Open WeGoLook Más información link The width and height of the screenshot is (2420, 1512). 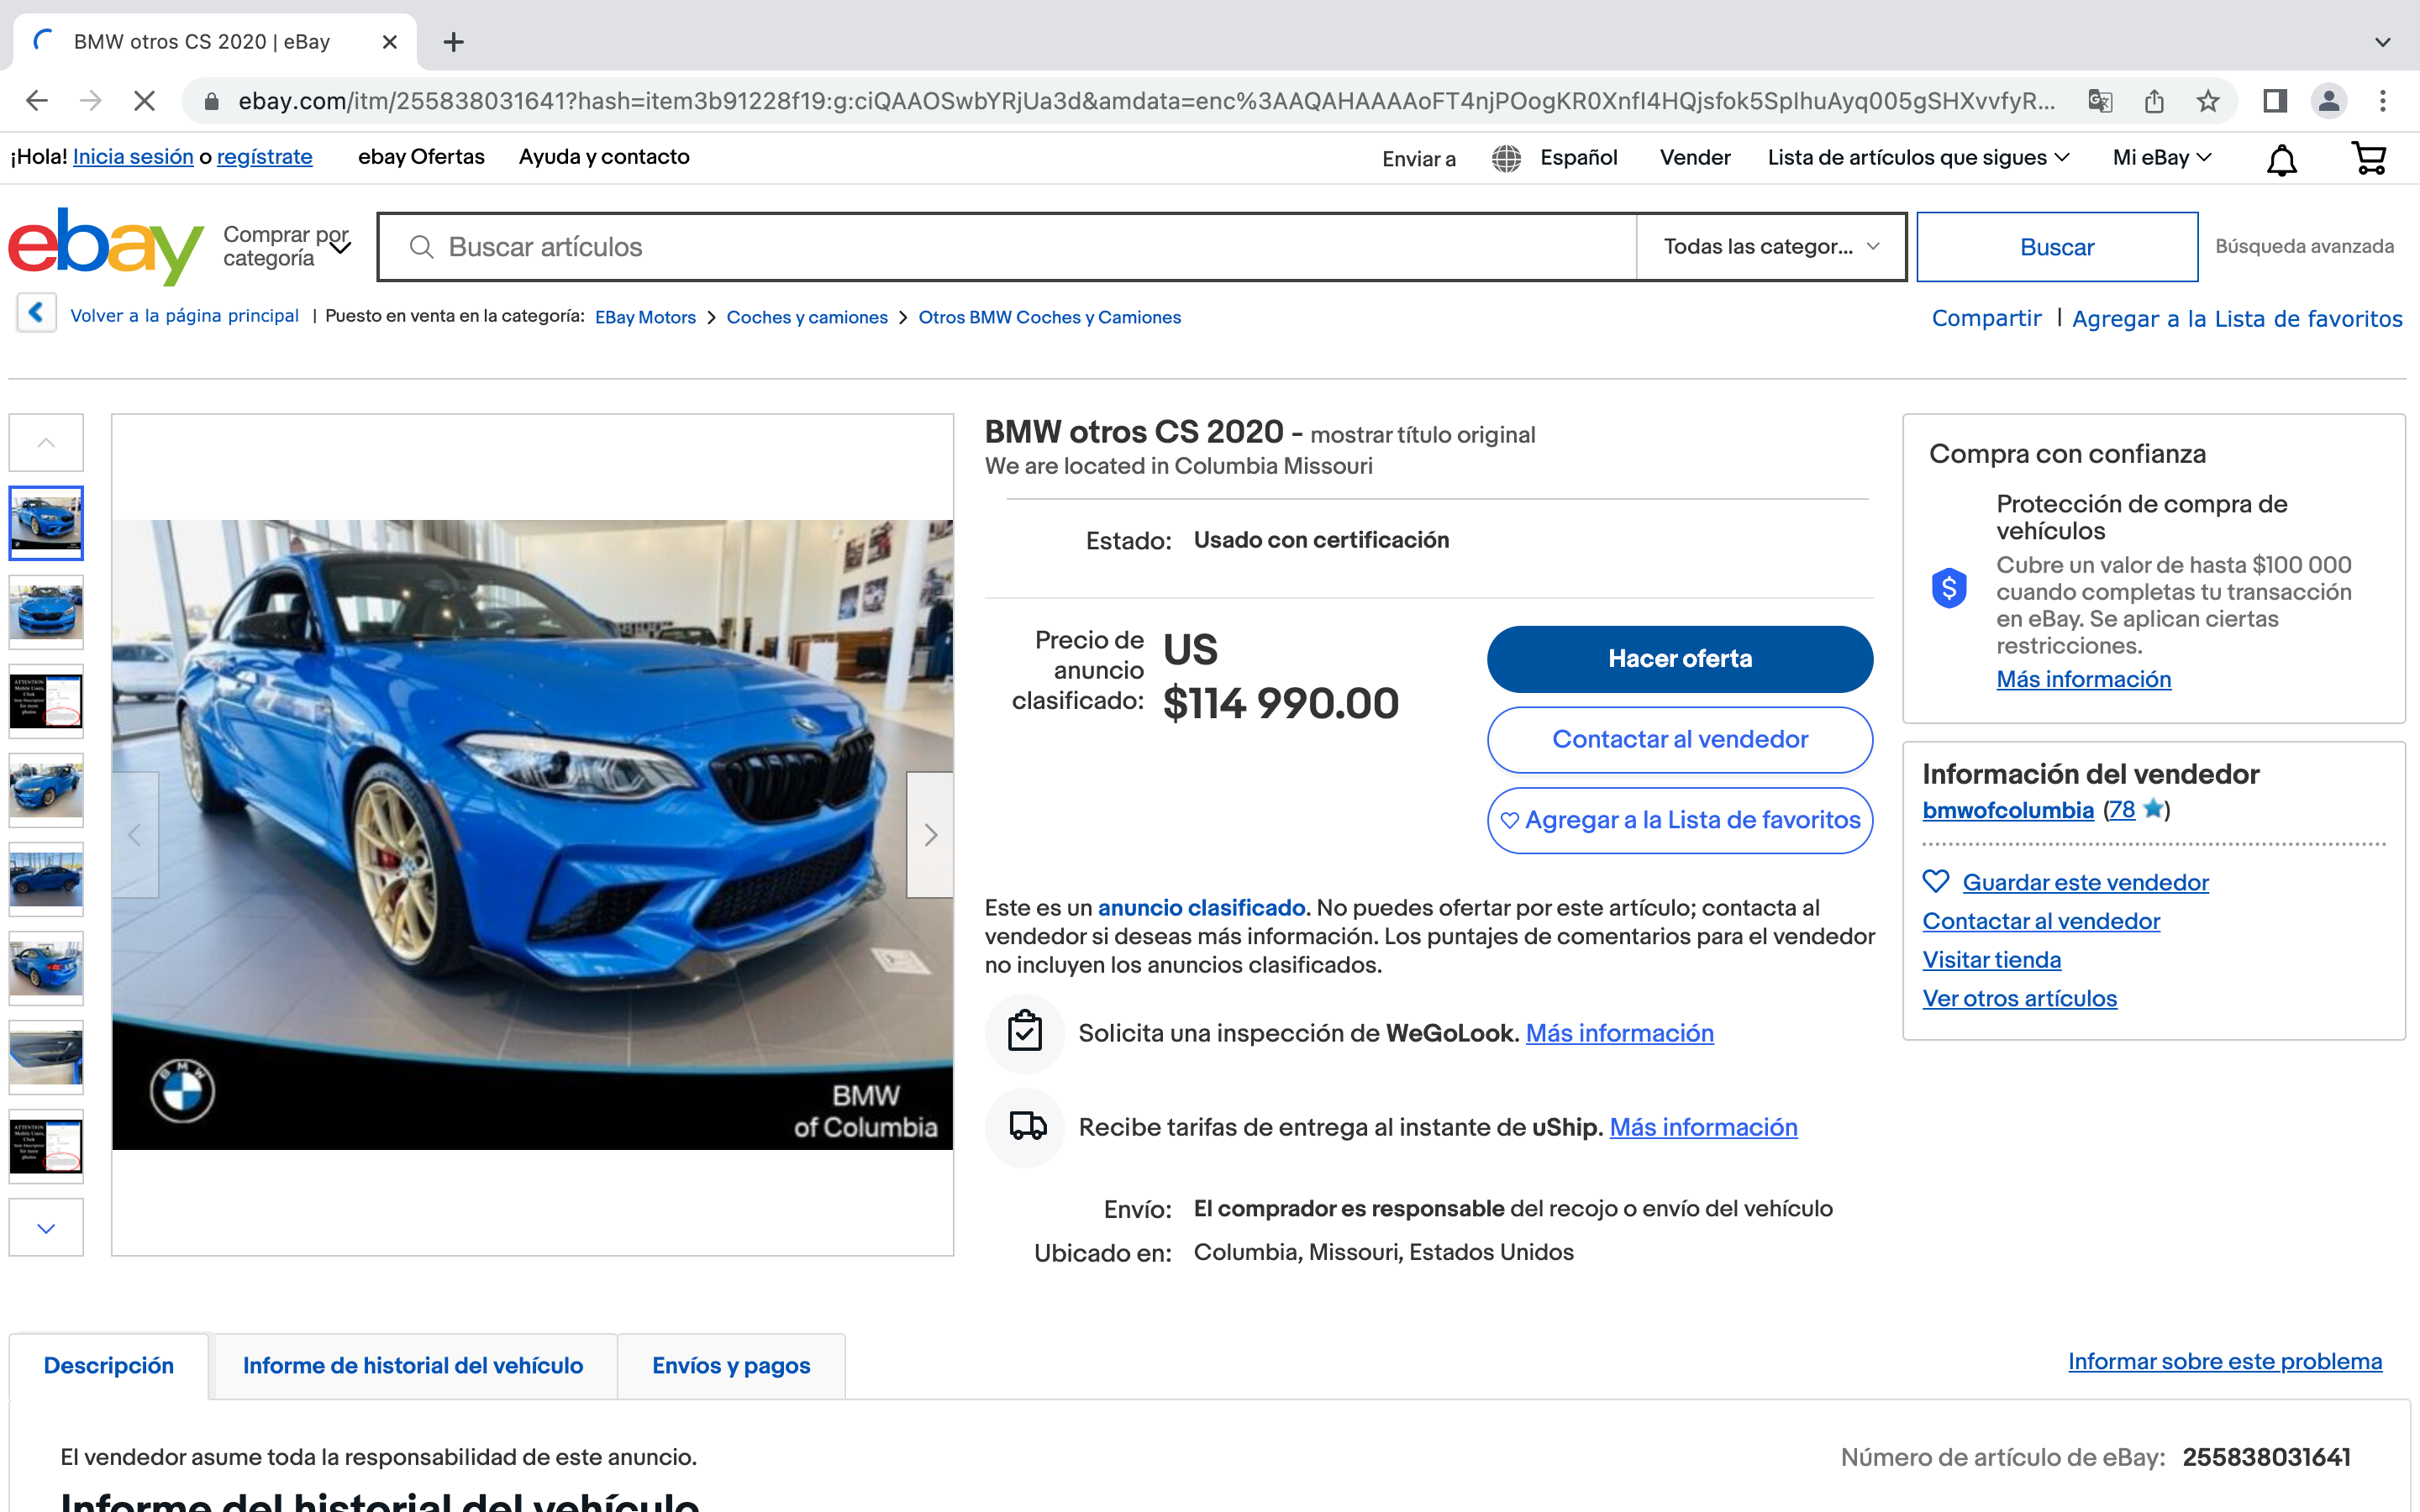tap(1619, 1033)
